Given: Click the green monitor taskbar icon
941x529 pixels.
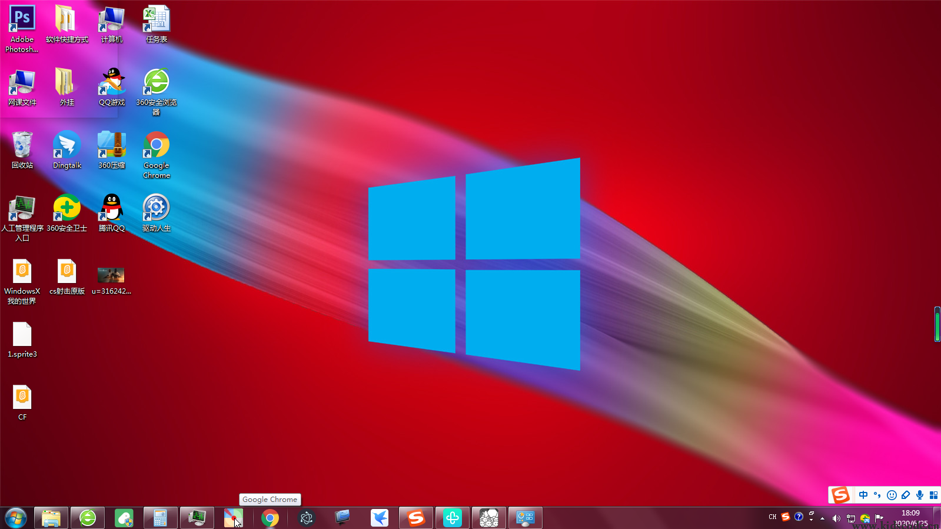Looking at the screenshot, I should point(197,518).
